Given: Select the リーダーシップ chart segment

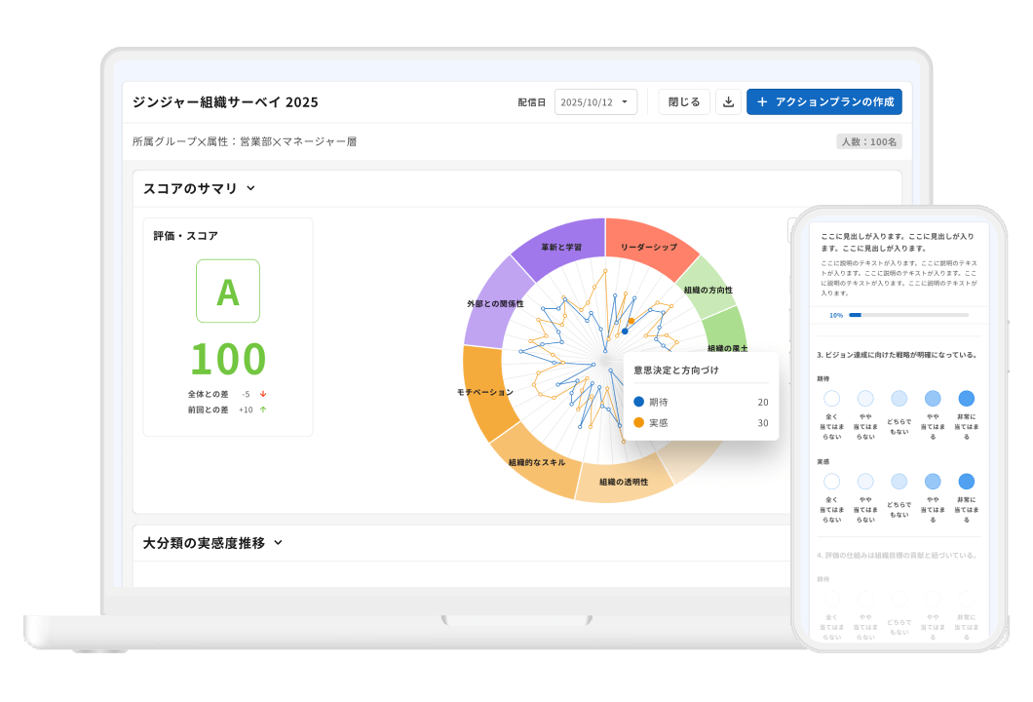Looking at the screenshot, I should click(x=648, y=246).
